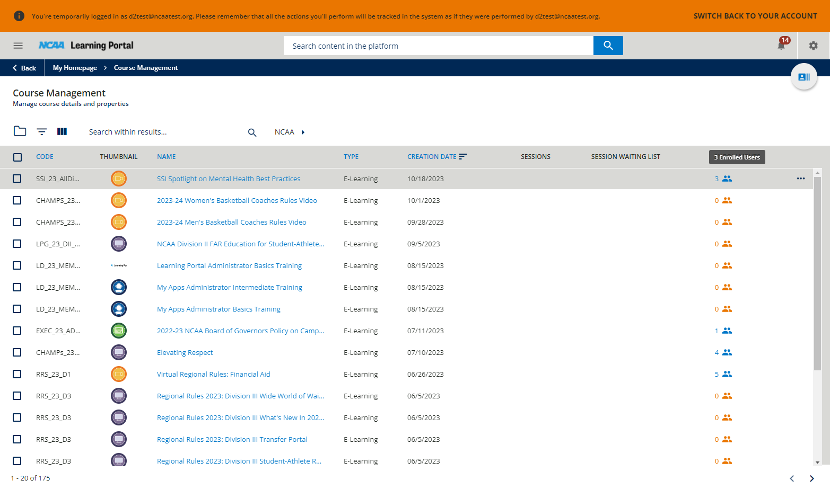Click the LPG_23_DII_... code cell

point(58,244)
